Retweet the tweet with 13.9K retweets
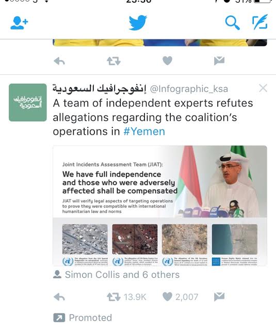This screenshot has height=332, width=276. pyautogui.click(x=113, y=297)
